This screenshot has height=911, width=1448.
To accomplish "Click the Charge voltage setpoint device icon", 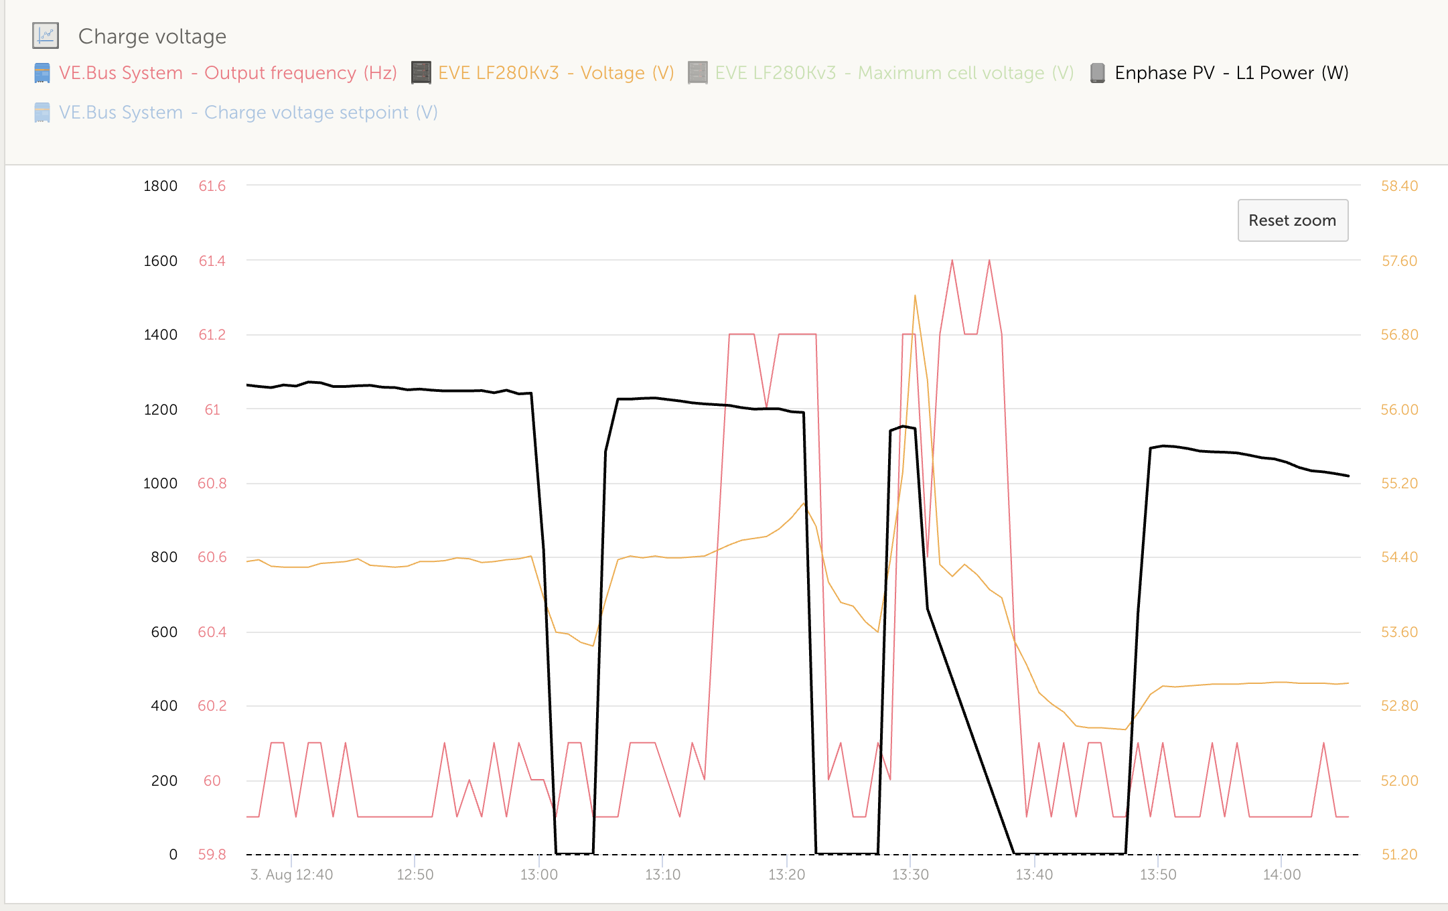I will (x=42, y=113).
